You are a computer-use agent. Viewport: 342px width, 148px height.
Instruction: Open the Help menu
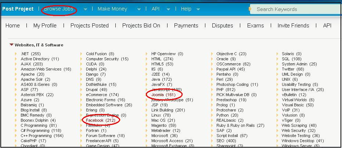coord(186,9)
